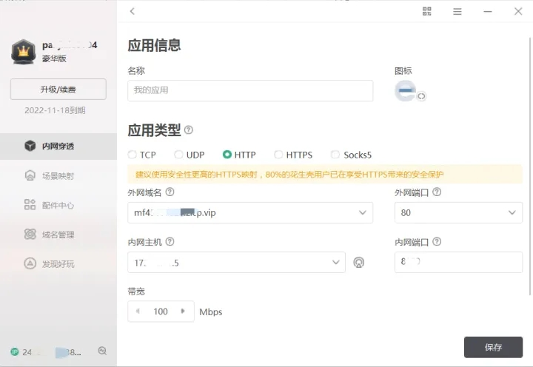Screen dimensions: 533x367
Task: Click the help icon beside 内网主机
Action: click(170, 242)
